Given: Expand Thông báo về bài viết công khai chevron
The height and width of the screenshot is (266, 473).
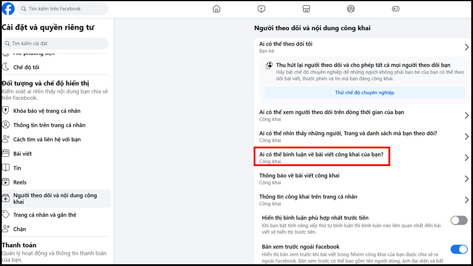Looking at the screenshot, I should [x=466, y=179].
